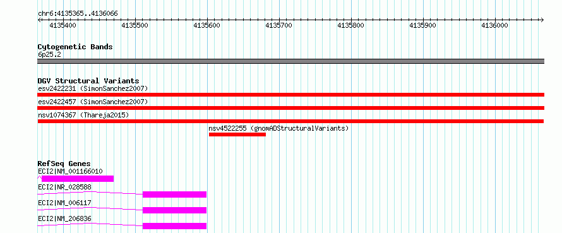Click ruler position 4135400

63,25
